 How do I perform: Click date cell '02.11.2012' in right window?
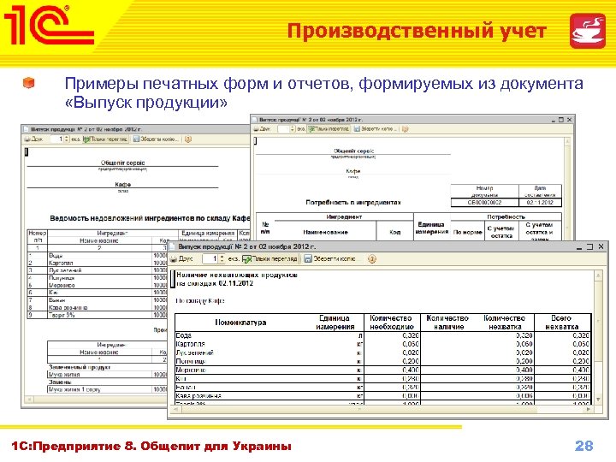(540, 203)
